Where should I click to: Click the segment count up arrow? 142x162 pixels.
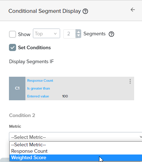point(78,32)
